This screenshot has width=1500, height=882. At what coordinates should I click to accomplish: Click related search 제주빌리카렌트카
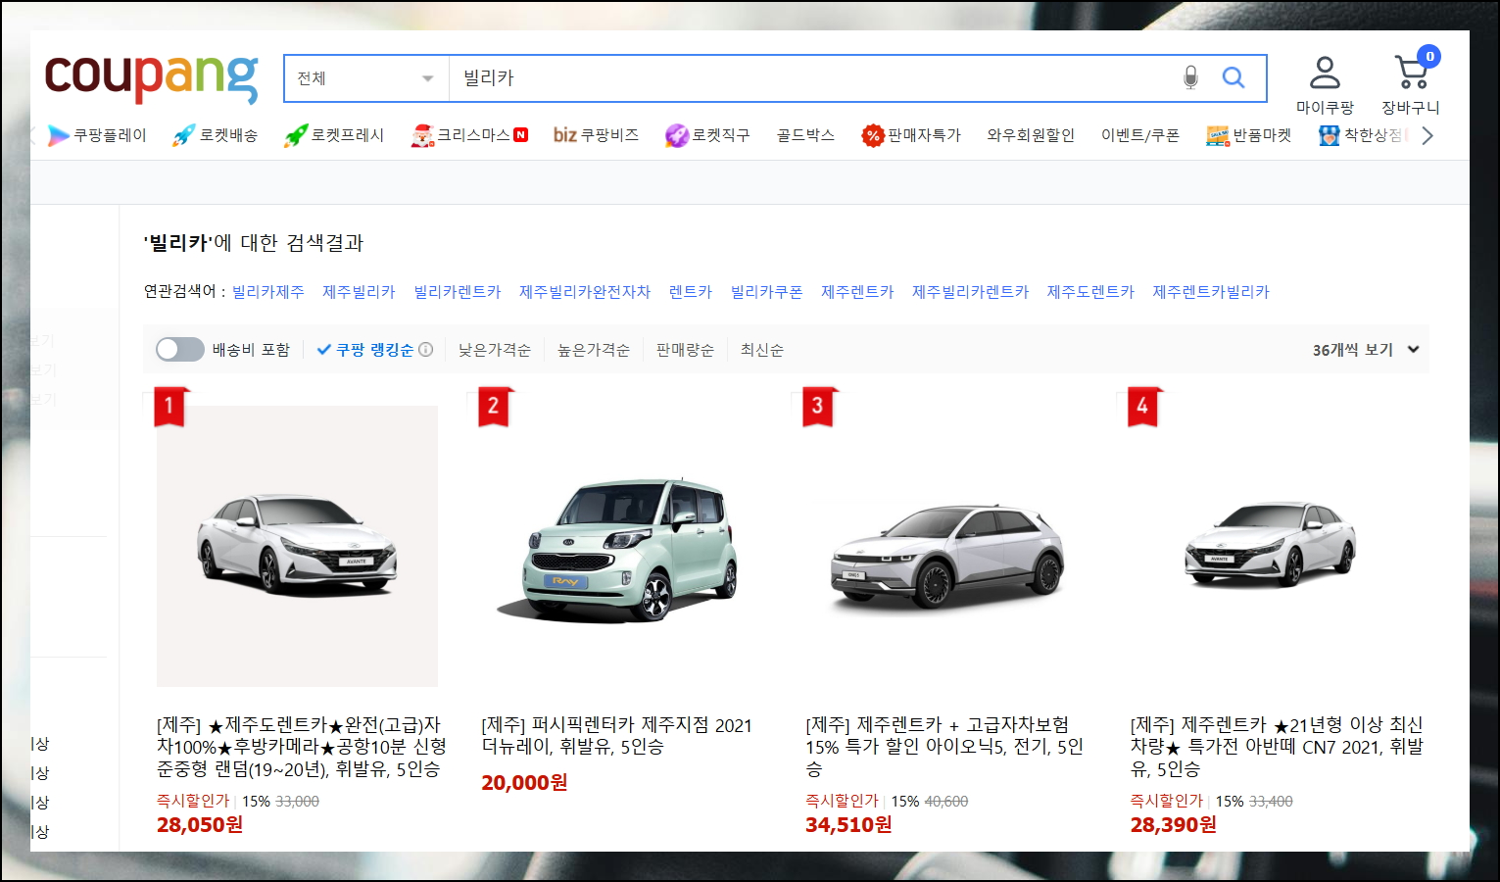coord(971,292)
